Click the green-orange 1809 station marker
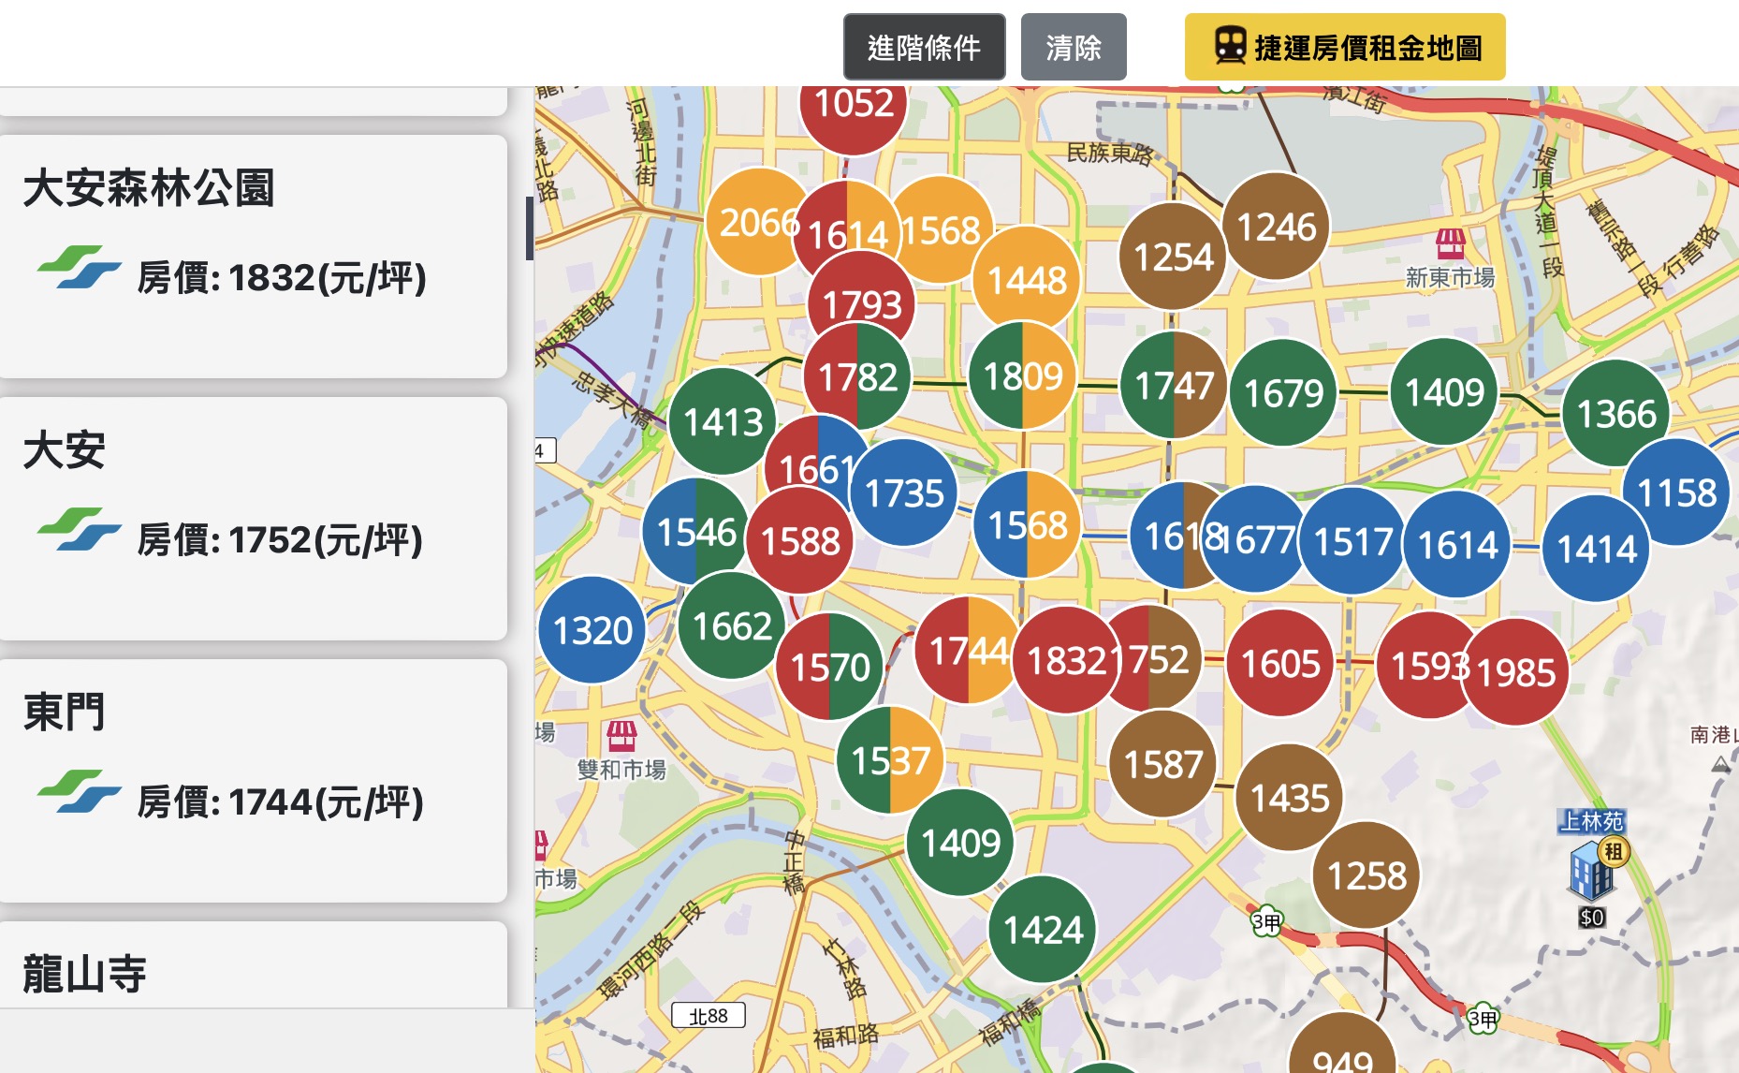 pos(1023,375)
